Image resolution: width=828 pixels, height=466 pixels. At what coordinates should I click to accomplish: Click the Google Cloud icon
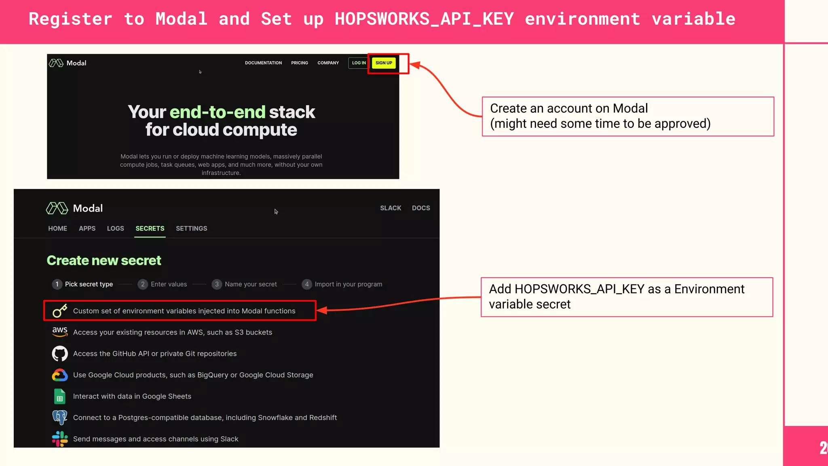pyautogui.click(x=60, y=375)
